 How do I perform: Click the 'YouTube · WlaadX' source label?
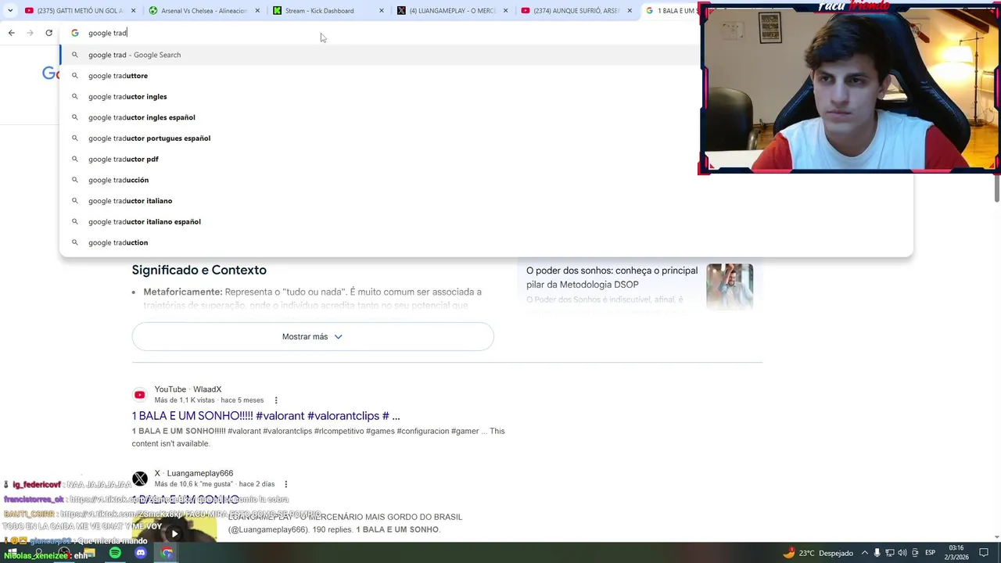tap(188, 389)
